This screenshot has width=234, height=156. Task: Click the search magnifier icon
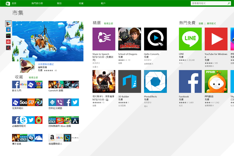tap(229, 3)
